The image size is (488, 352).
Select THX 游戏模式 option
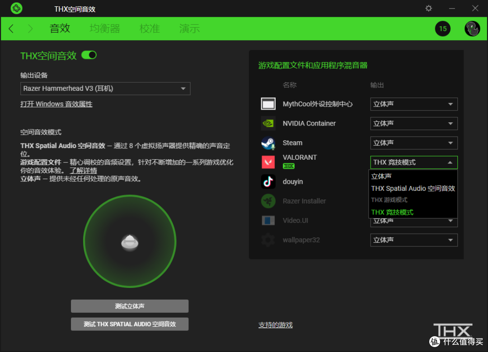pos(413,200)
